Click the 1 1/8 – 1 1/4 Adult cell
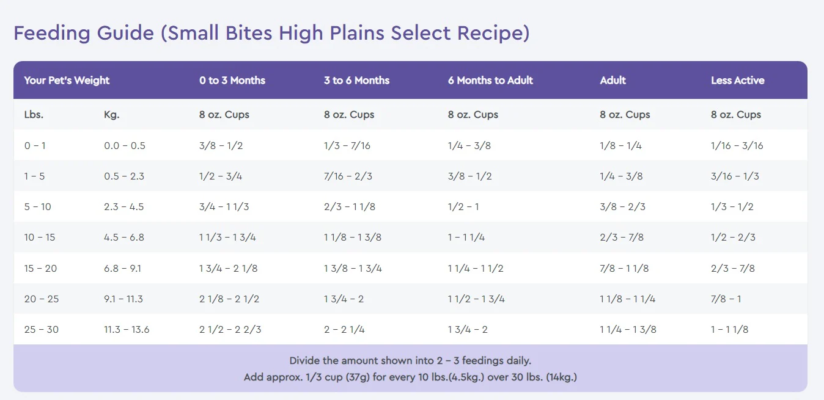 (x=628, y=299)
